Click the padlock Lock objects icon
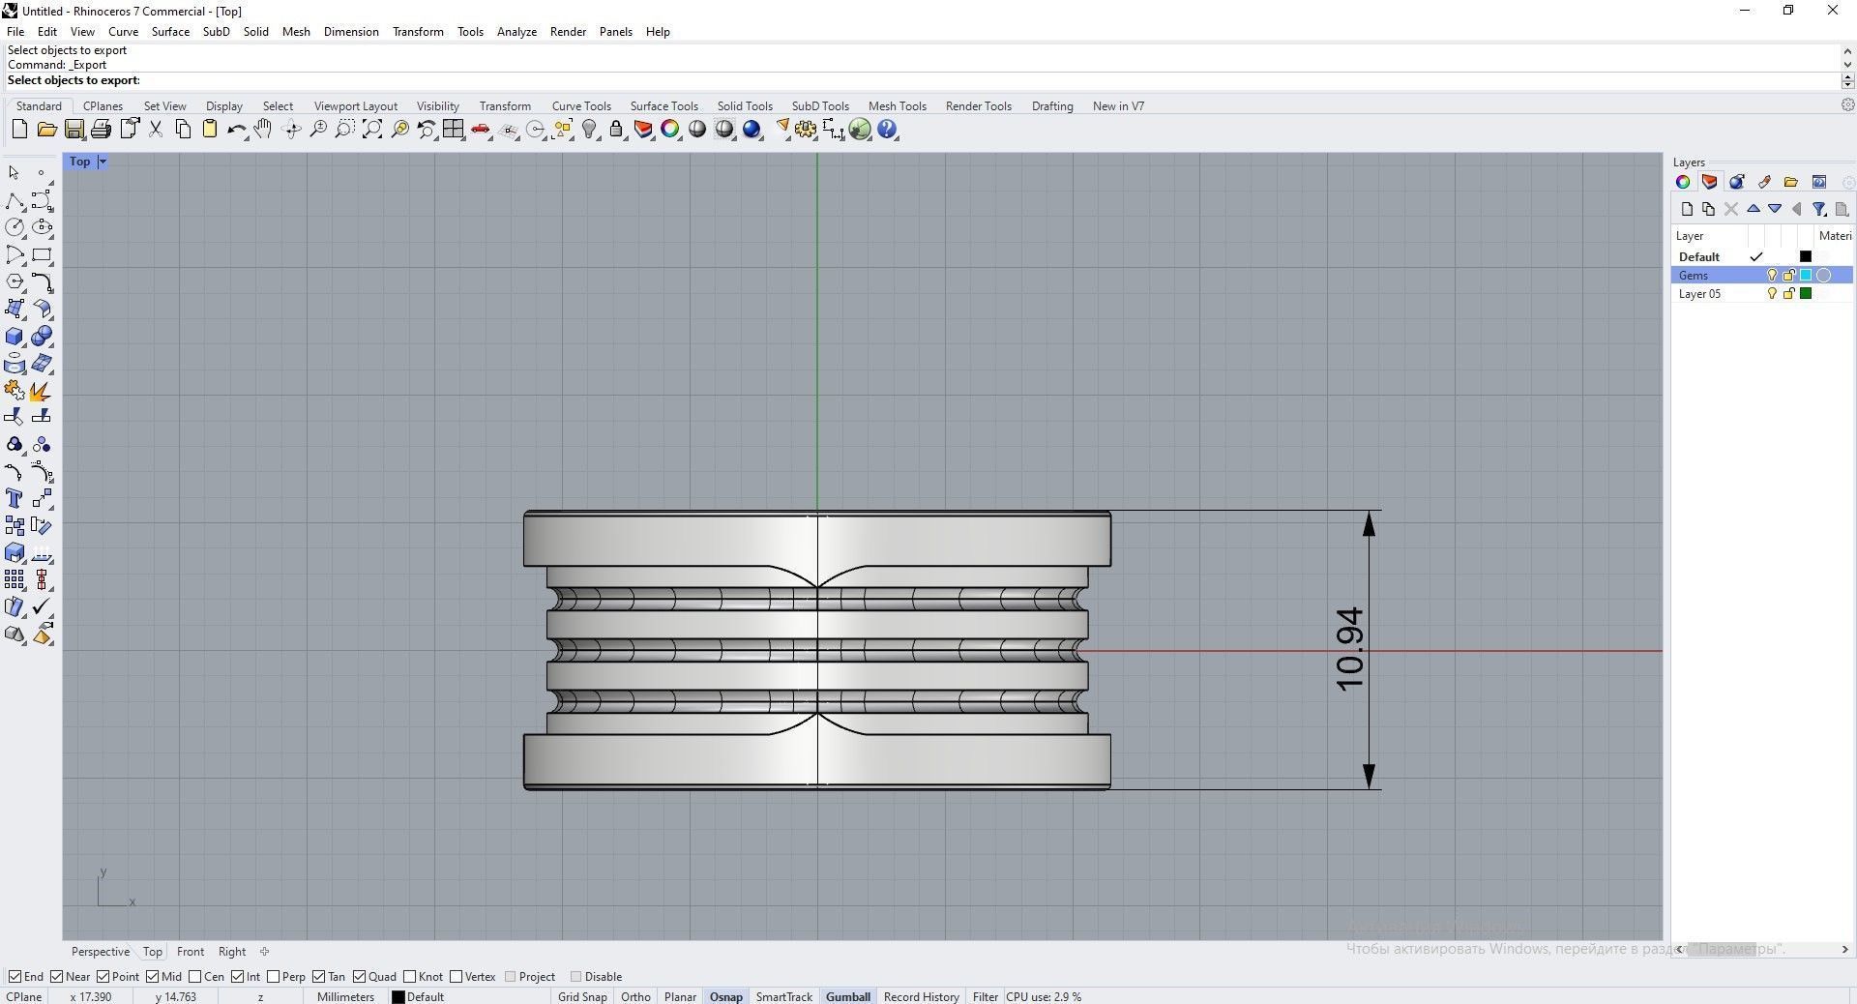1857x1004 pixels. (616, 130)
